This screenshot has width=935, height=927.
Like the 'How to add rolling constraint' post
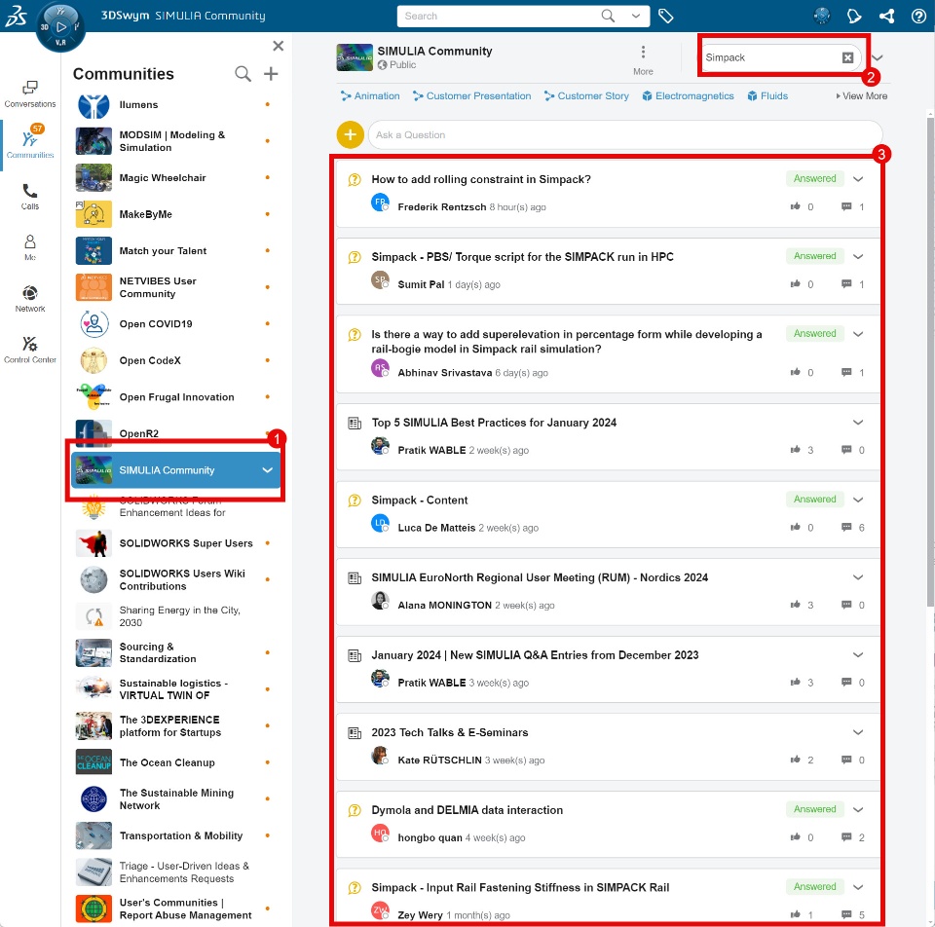coord(795,206)
